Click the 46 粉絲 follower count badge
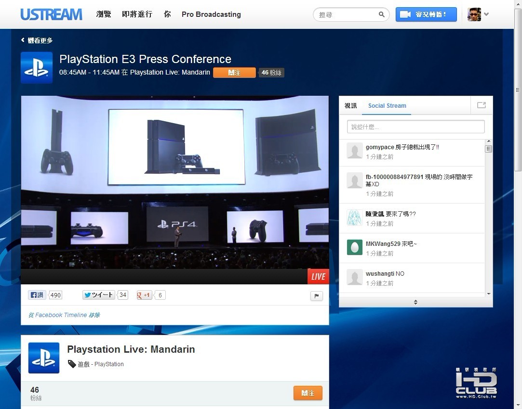Screen dimensions: 522x409 click(271, 73)
